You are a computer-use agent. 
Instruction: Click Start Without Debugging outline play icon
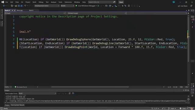98,6
